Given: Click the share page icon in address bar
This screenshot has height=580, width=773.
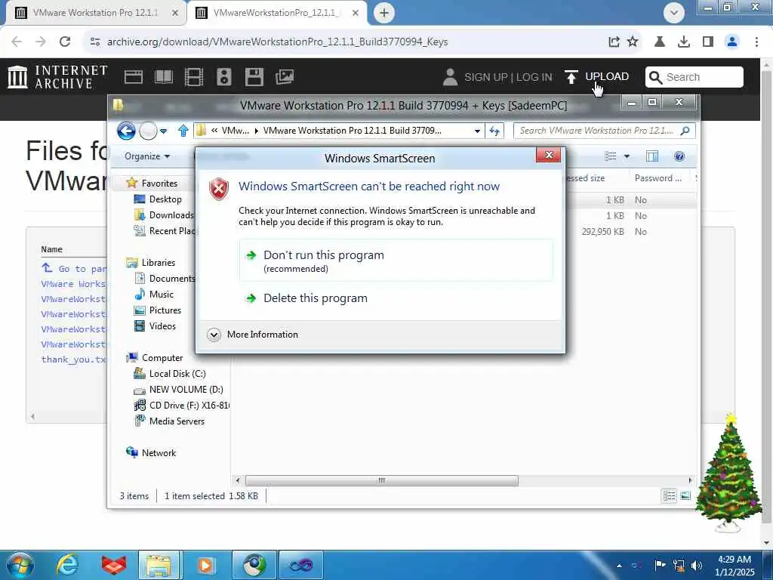Looking at the screenshot, I should [x=614, y=42].
